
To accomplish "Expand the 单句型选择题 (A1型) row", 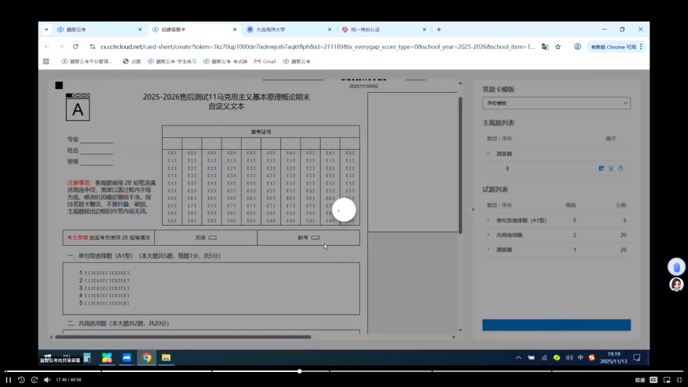I will pos(488,220).
